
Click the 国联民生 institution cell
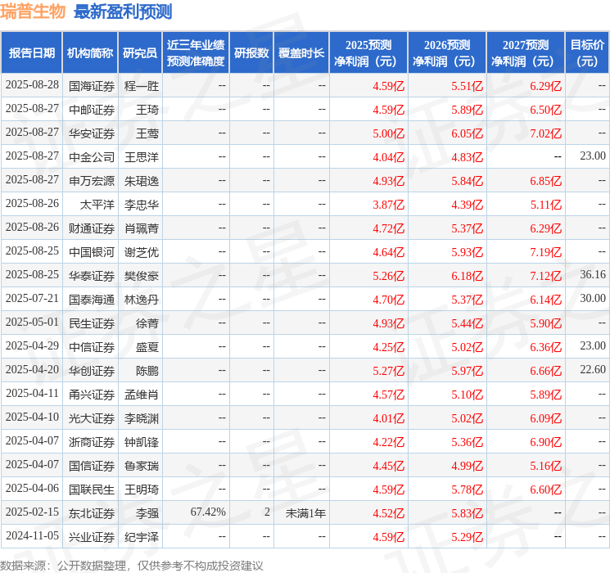pyautogui.click(x=92, y=490)
